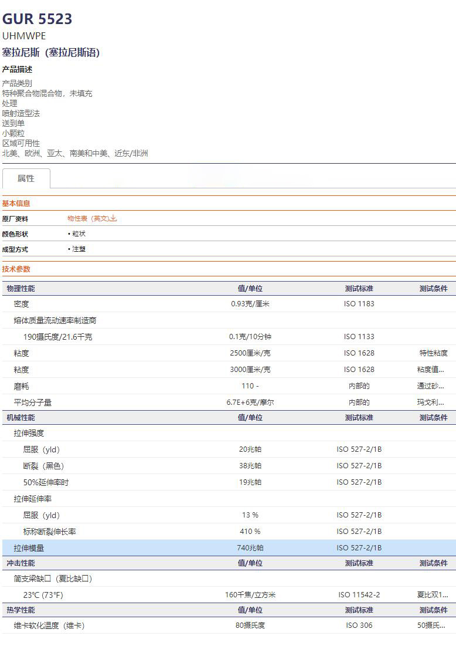Click the 13 % yield elongation value
The height and width of the screenshot is (646, 456).
250,515
